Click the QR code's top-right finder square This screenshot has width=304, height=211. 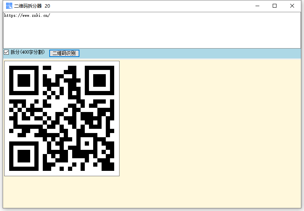pyautogui.click(x=99, y=80)
